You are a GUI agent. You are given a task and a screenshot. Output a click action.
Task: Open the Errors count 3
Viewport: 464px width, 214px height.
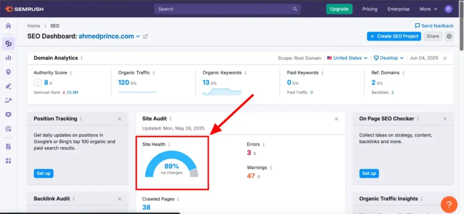[249, 153]
